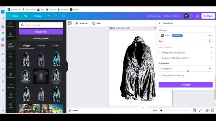216x121 pixels.
Task: Open the AliExpress bookmark
Action: (x=63, y=9)
